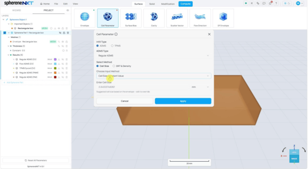The width and height of the screenshot is (308, 169).
Task: Open the Flow Direction tool
Action: click(200, 18)
